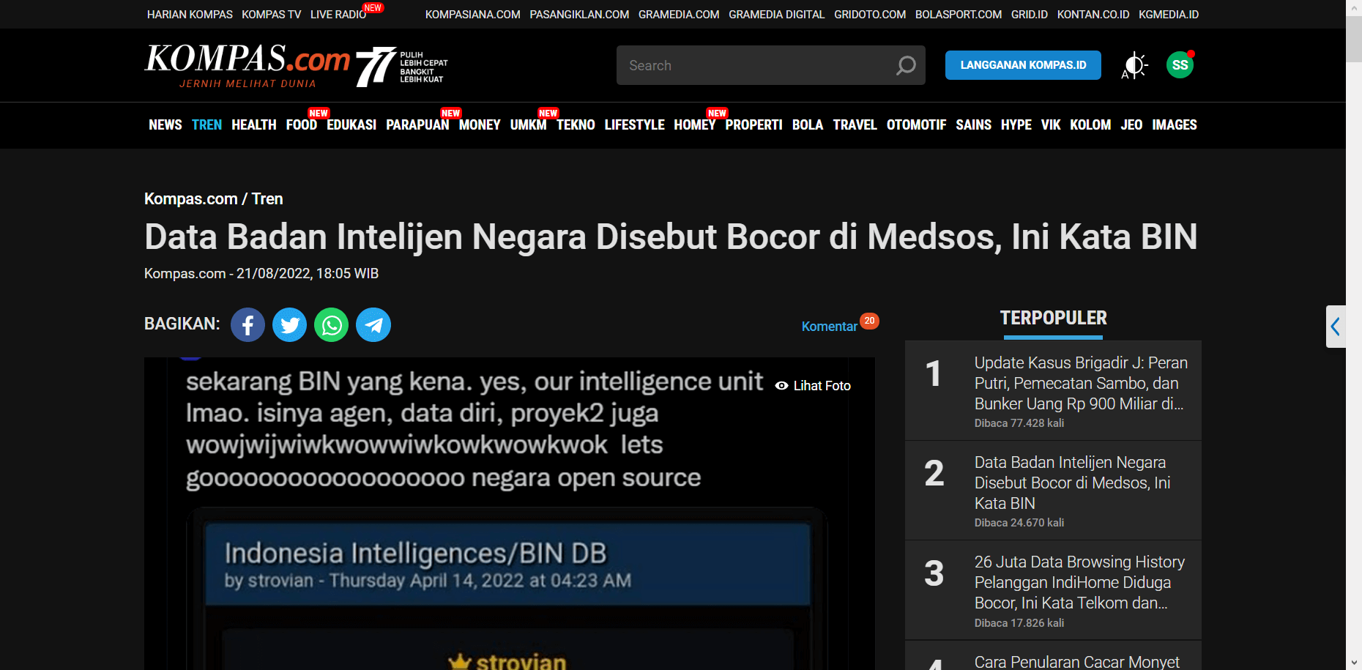The height and width of the screenshot is (670, 1362).
Task: Click Kompas.com breadcrumb link
Action: 191,199
